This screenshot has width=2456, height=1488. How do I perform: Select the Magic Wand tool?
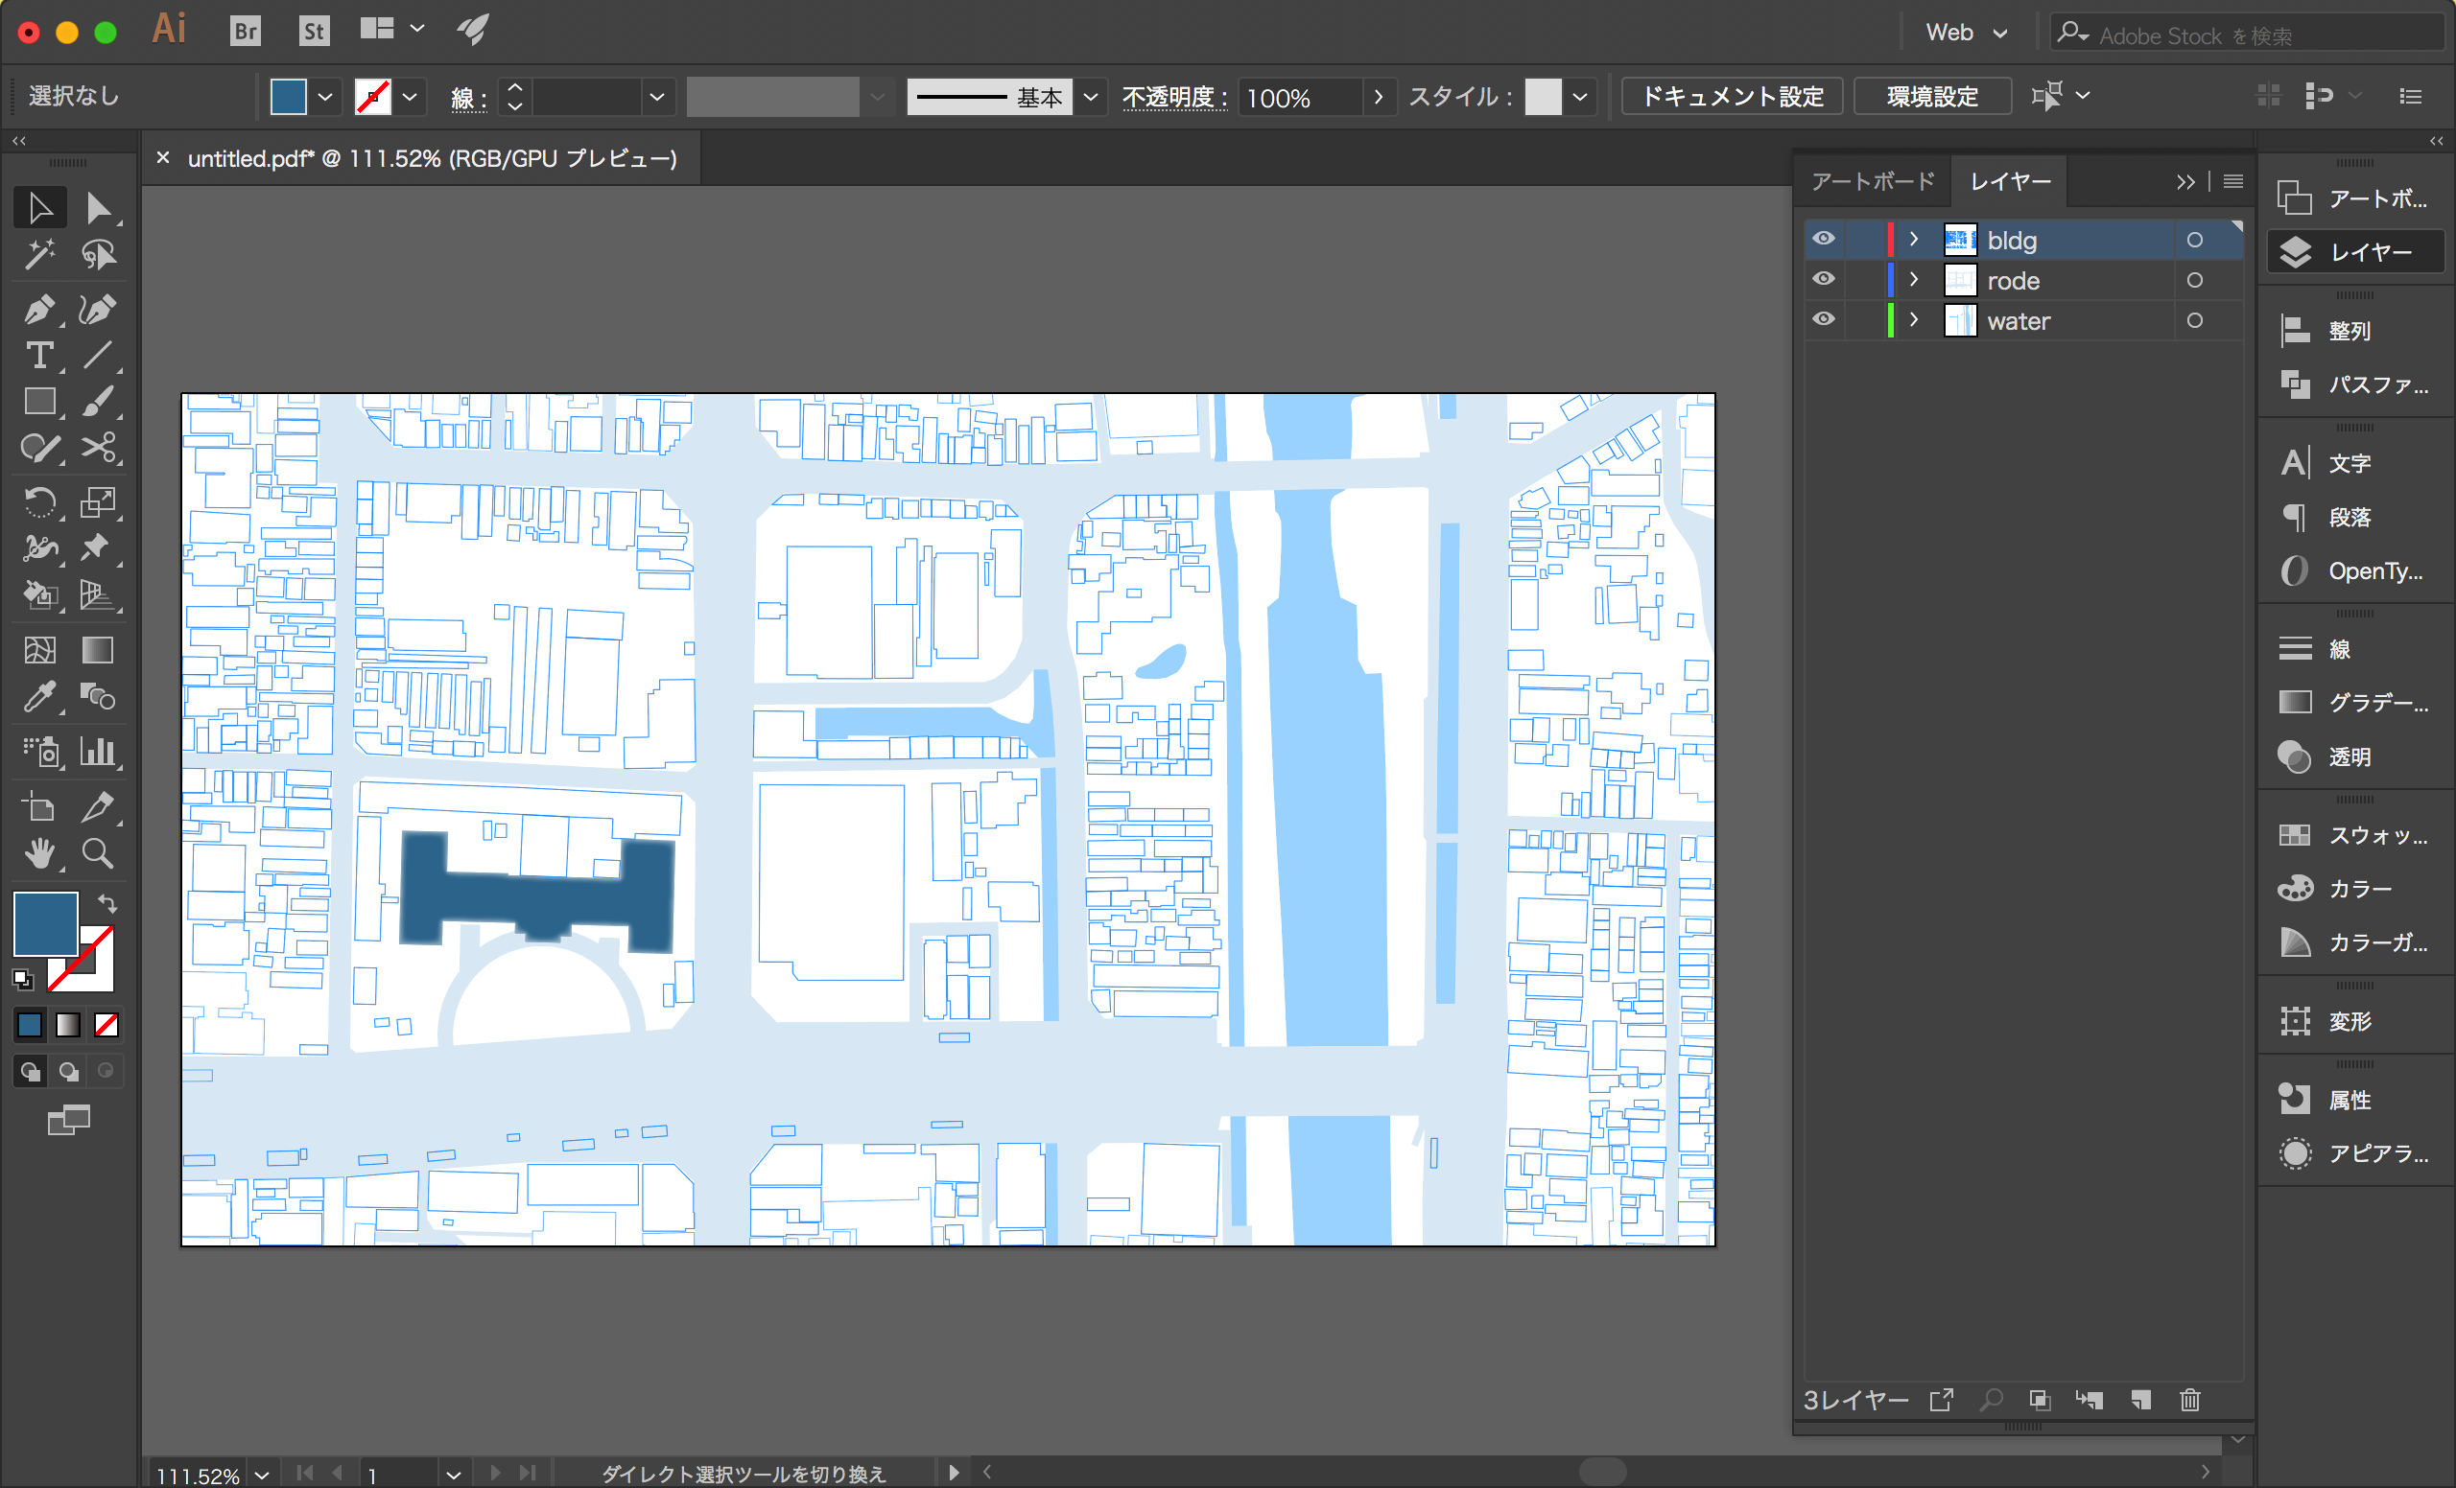(x=39, y=256)
